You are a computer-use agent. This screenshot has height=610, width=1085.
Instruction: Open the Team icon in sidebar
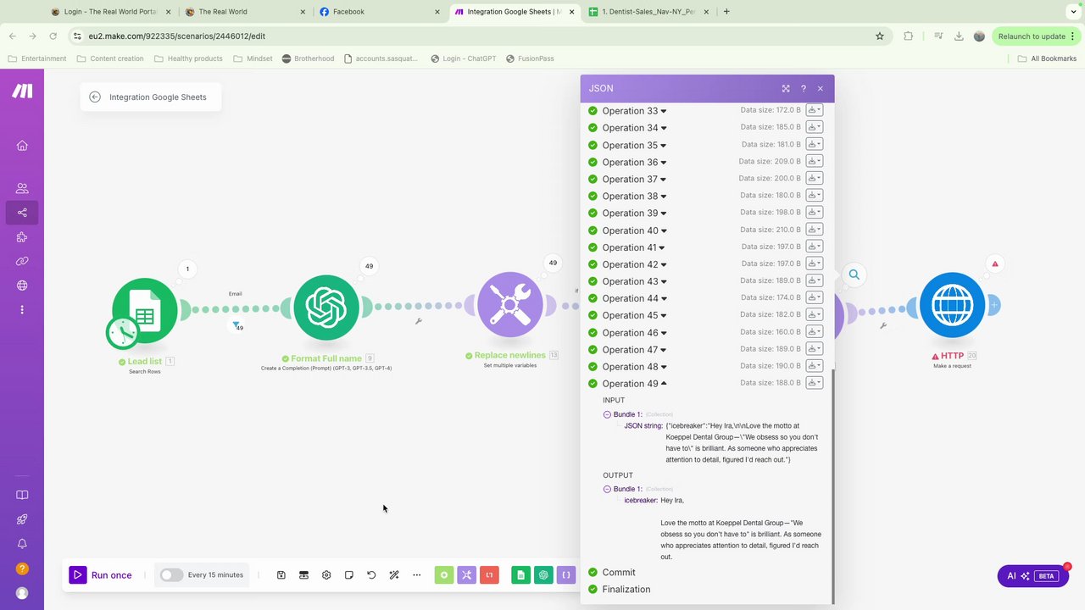click(x=22, y=188)
